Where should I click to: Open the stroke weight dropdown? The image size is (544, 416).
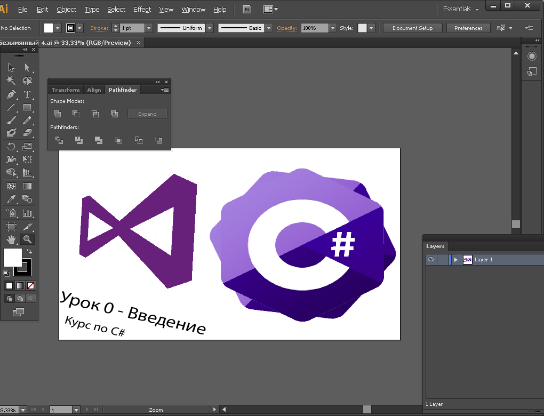click(x=149, y=28)
